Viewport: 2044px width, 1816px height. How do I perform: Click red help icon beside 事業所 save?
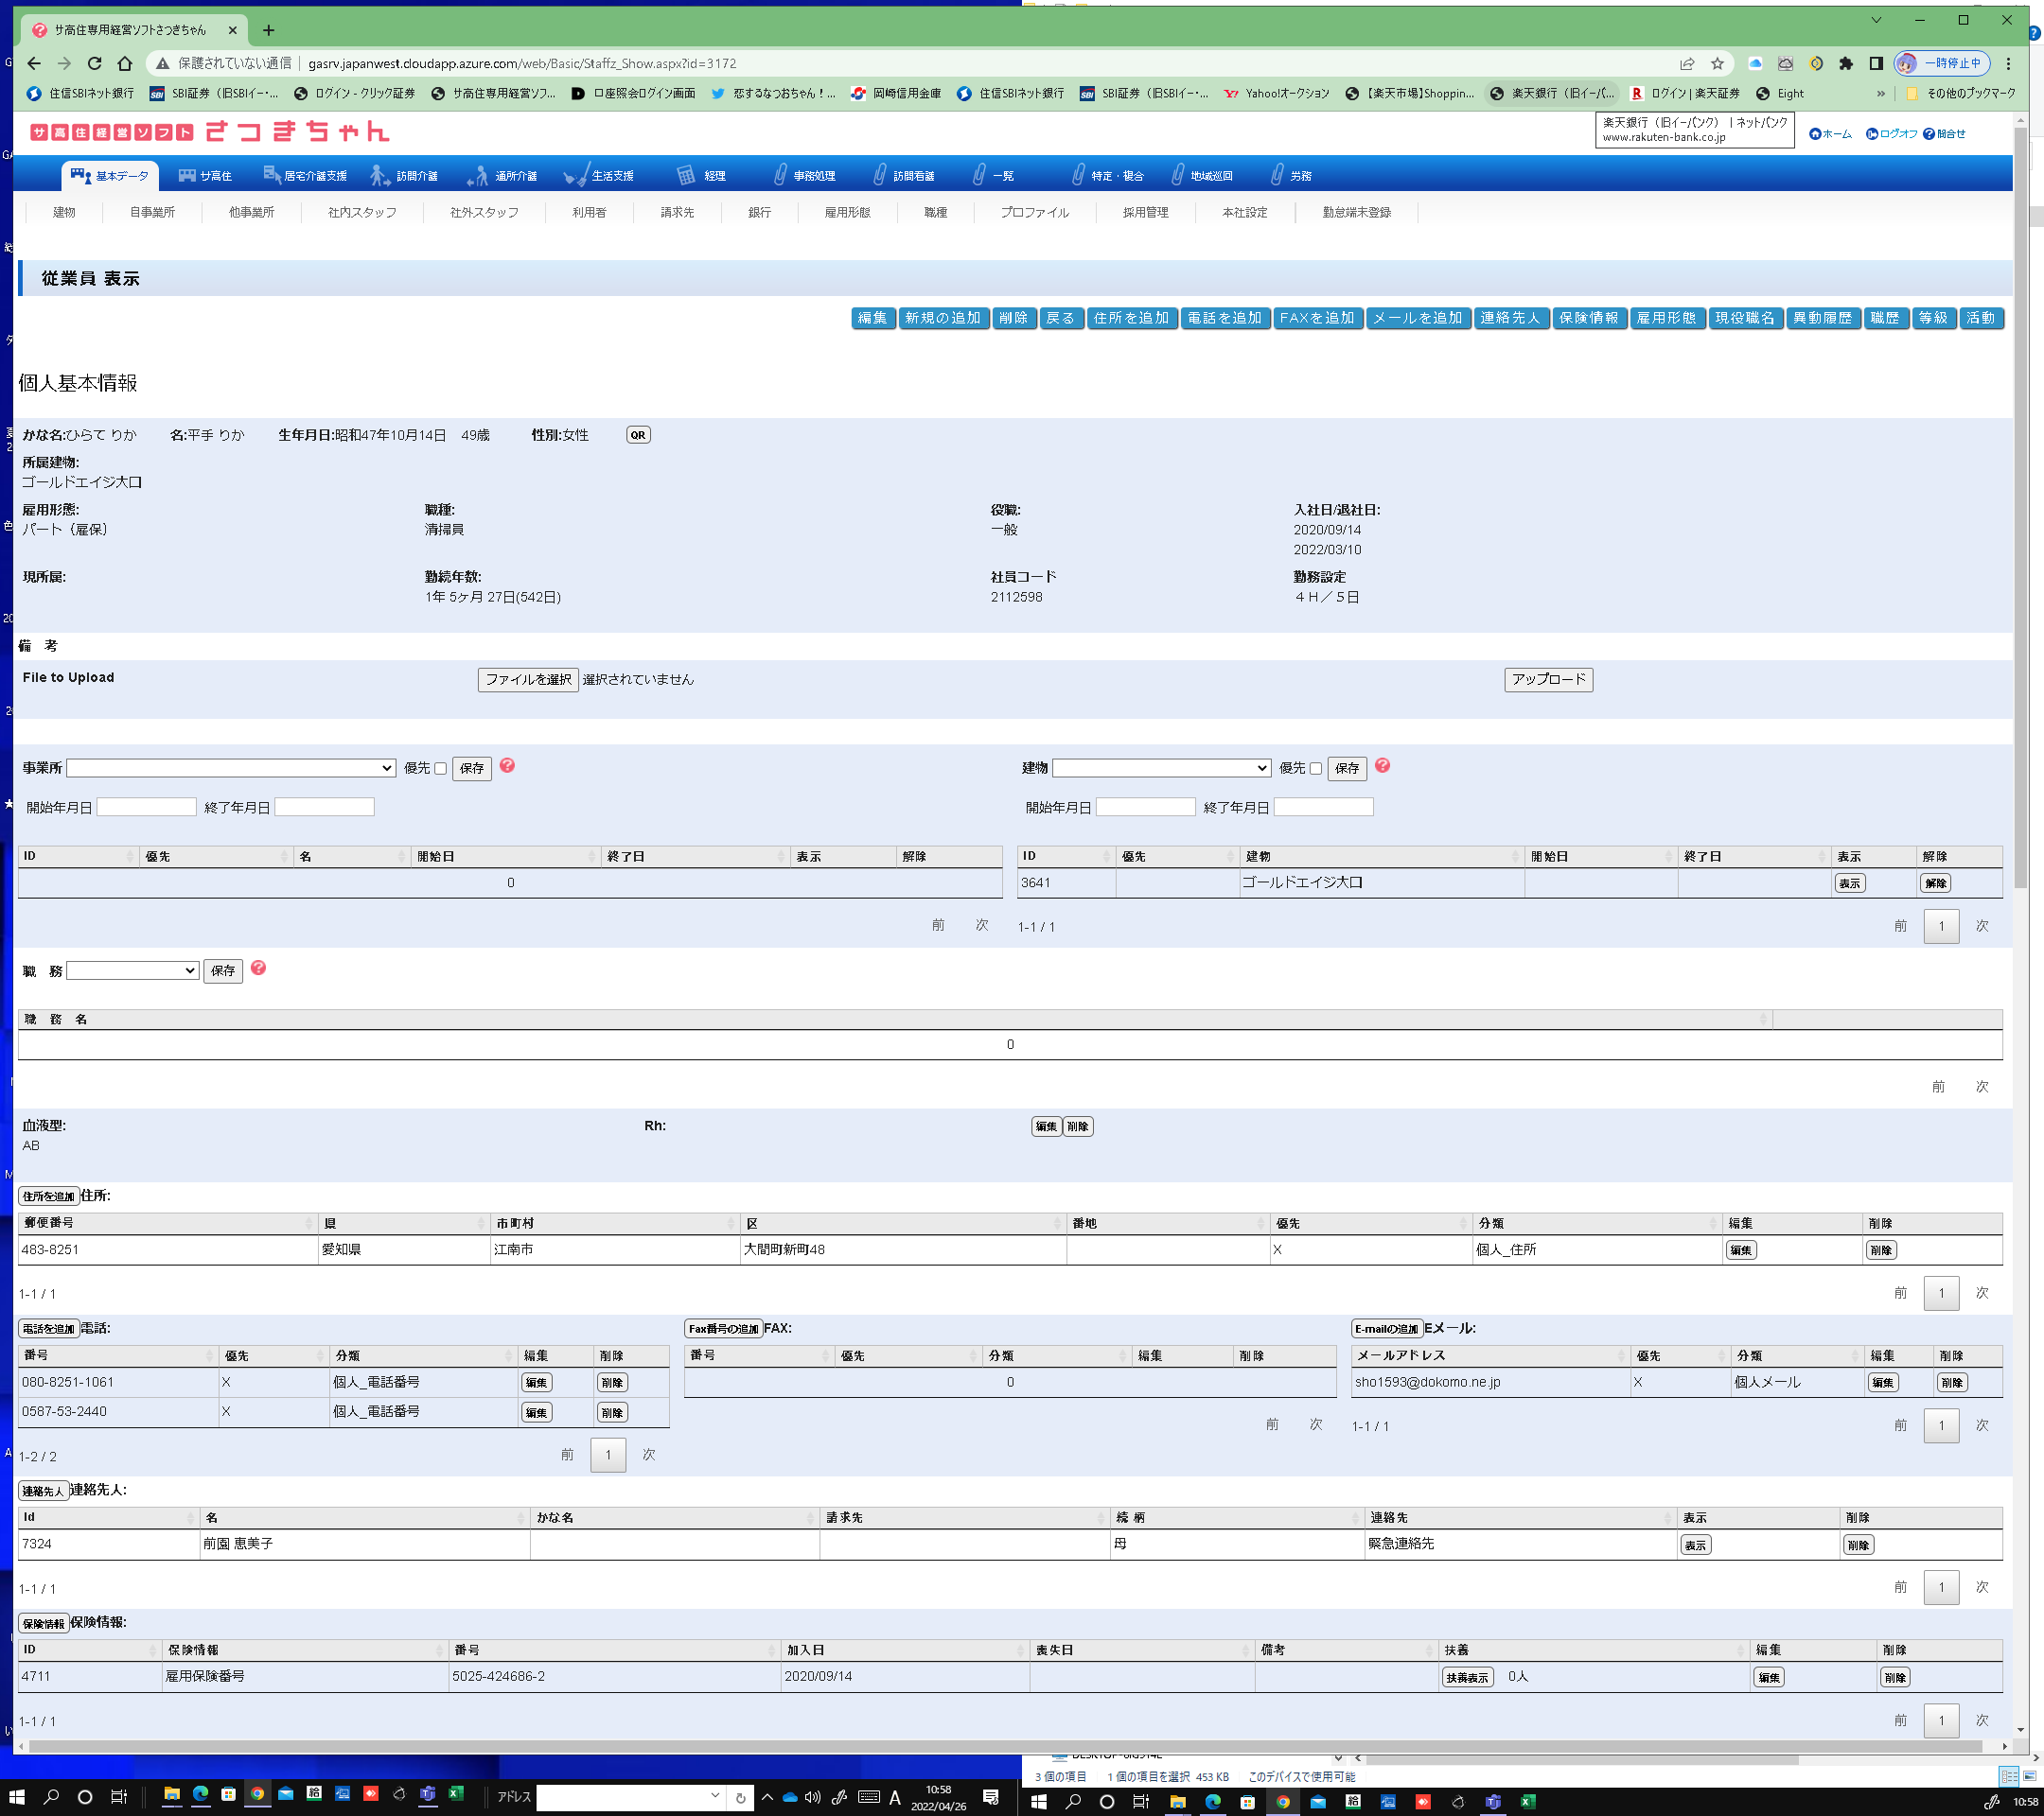tap(507, 765)
